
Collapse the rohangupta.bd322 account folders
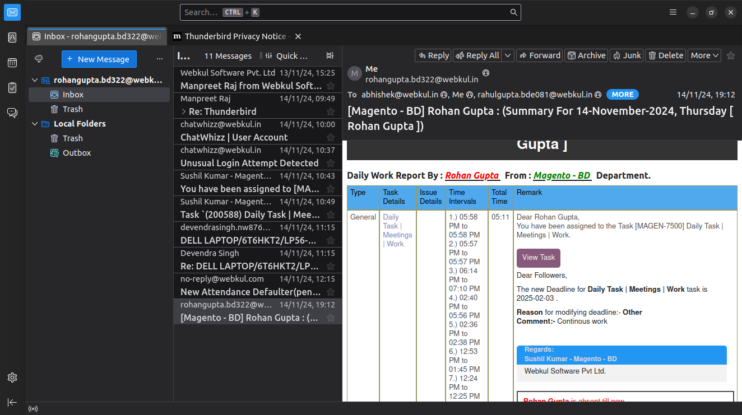(x=35, y=80)
